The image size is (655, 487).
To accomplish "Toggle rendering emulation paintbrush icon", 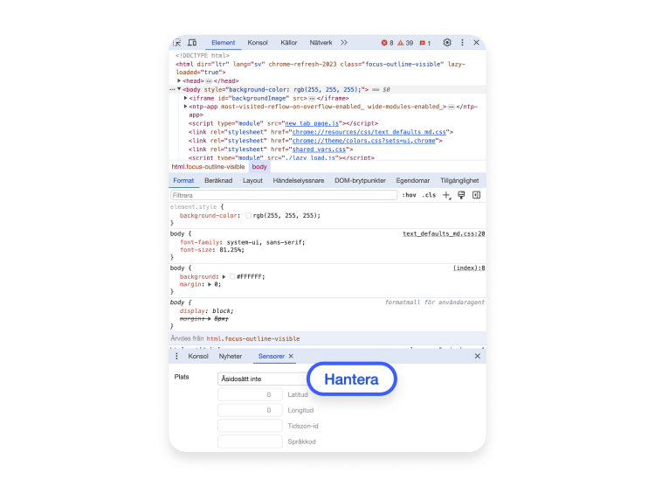I will click(x=461, y=195).
